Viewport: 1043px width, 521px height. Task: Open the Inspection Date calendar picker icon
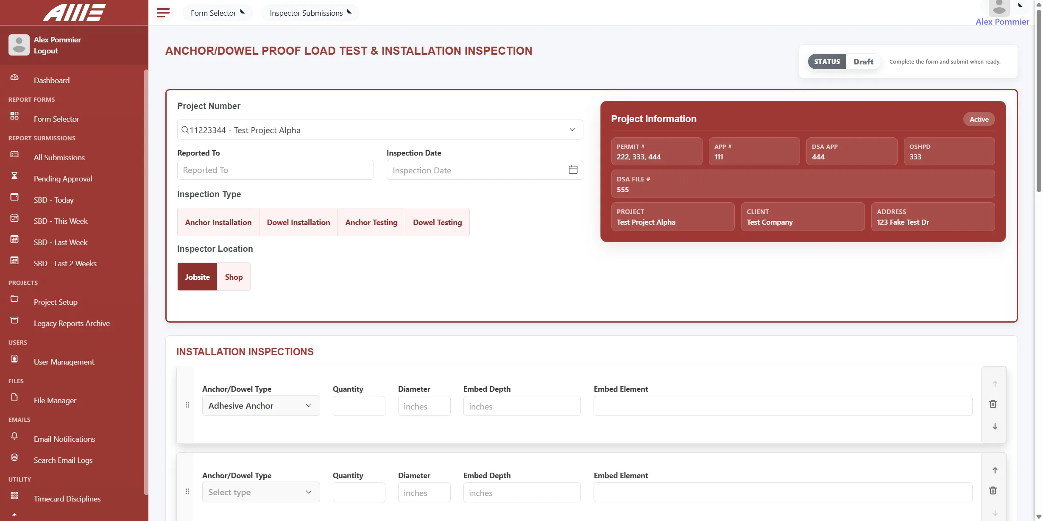[x=573, y=170]
